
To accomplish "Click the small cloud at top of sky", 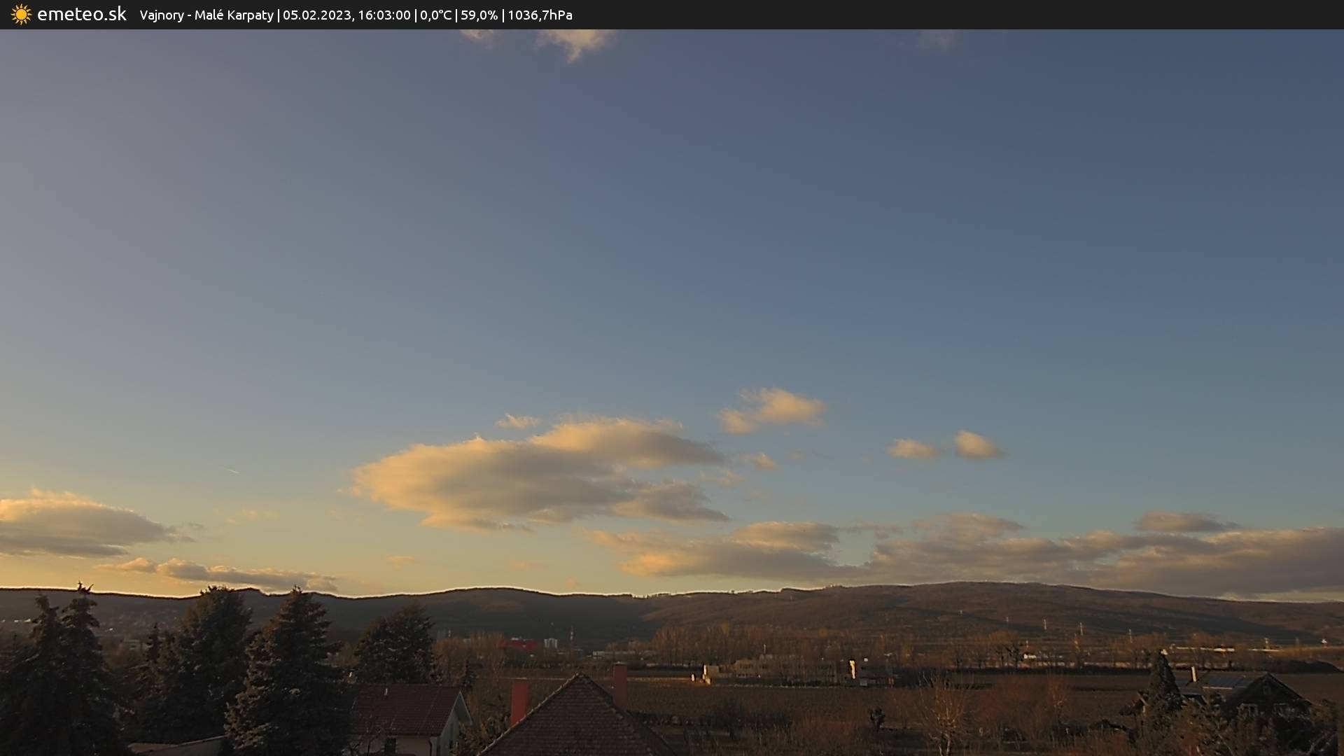I will tap(576, 42).
